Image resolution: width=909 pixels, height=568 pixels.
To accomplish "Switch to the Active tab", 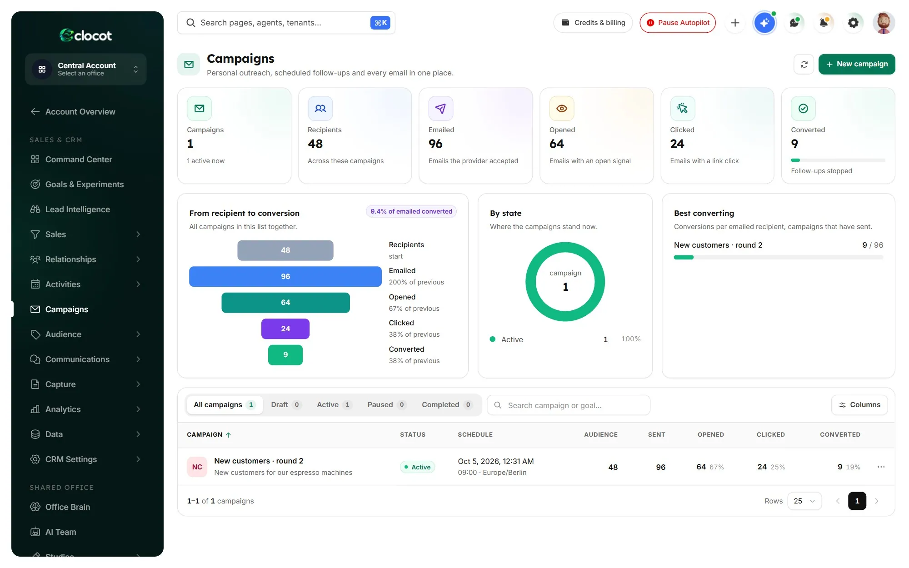I will point(334,405).
